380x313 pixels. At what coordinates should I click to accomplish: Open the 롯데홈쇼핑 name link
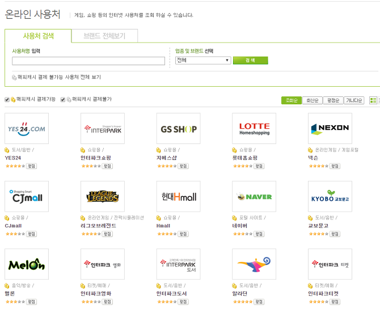click(x=245, y=158)
